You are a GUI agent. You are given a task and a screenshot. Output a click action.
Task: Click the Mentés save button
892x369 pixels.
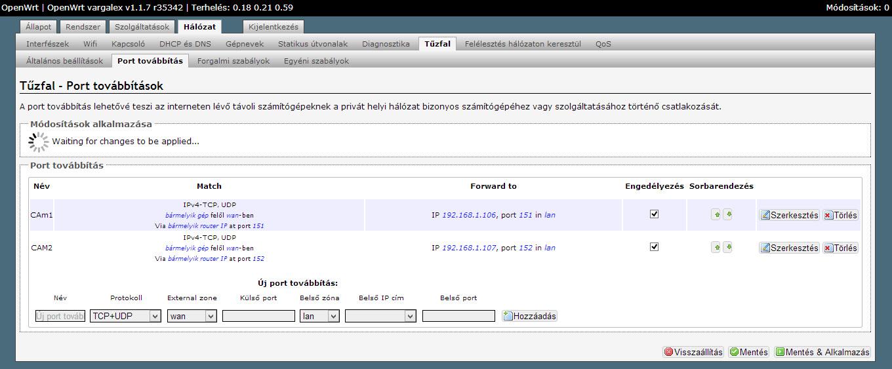point(748,352)
